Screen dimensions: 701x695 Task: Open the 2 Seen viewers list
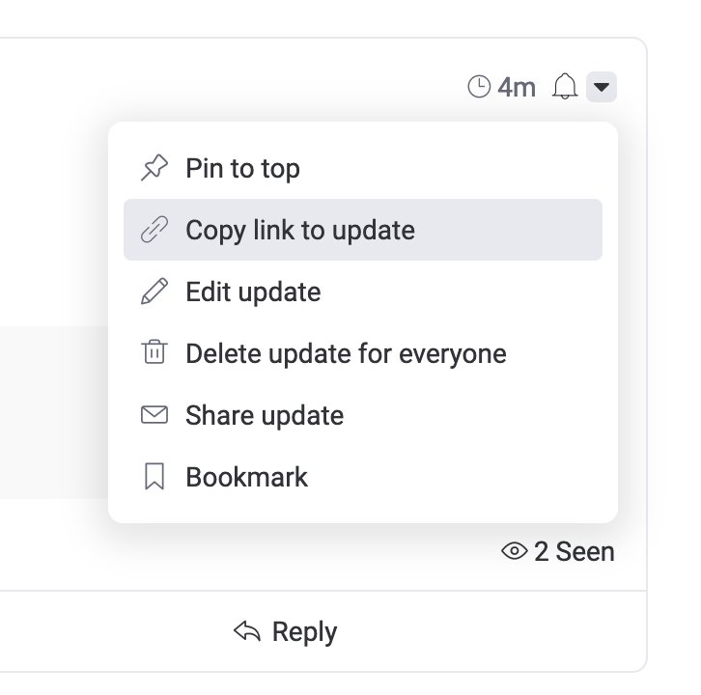557,551
